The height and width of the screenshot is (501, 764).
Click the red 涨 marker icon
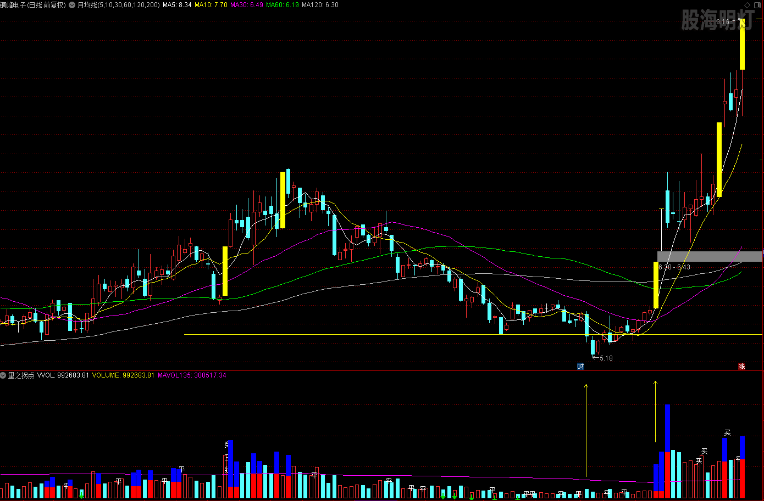741,367
